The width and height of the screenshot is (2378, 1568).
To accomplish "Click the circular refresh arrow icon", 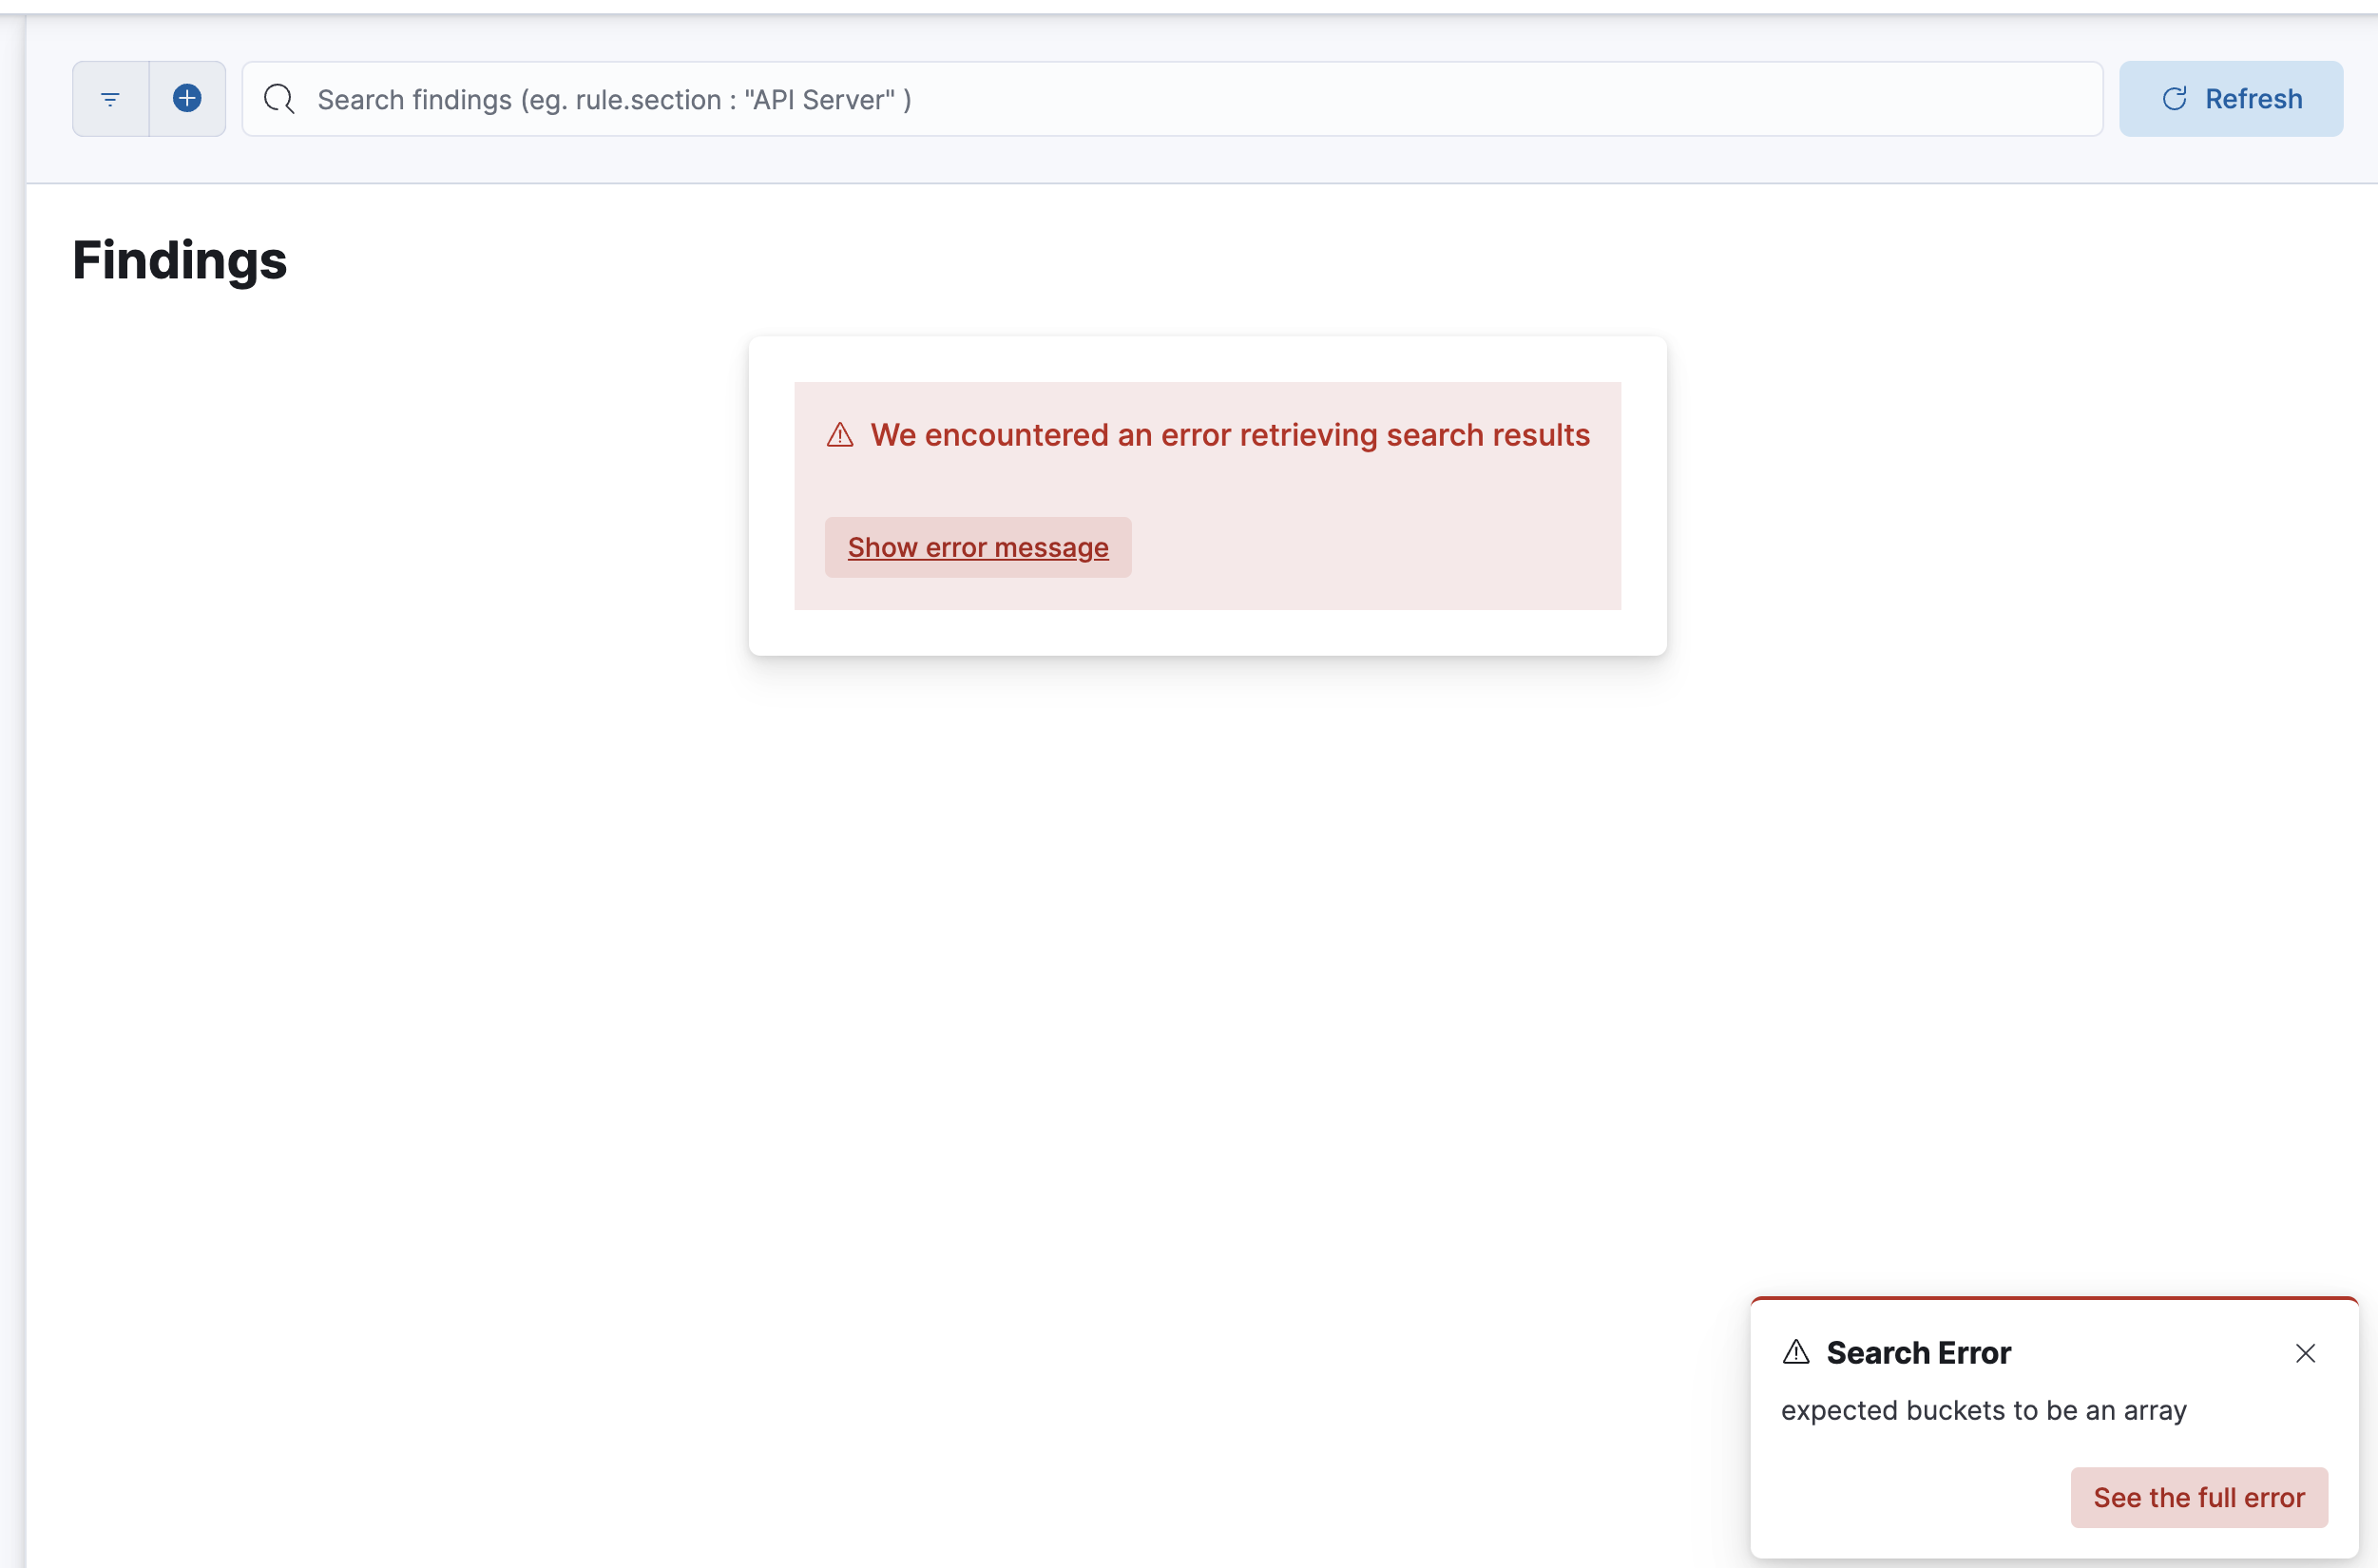I will pos(2174,98).
